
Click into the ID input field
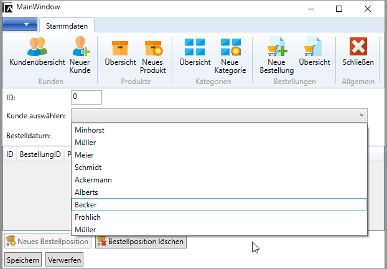[86, 97]
